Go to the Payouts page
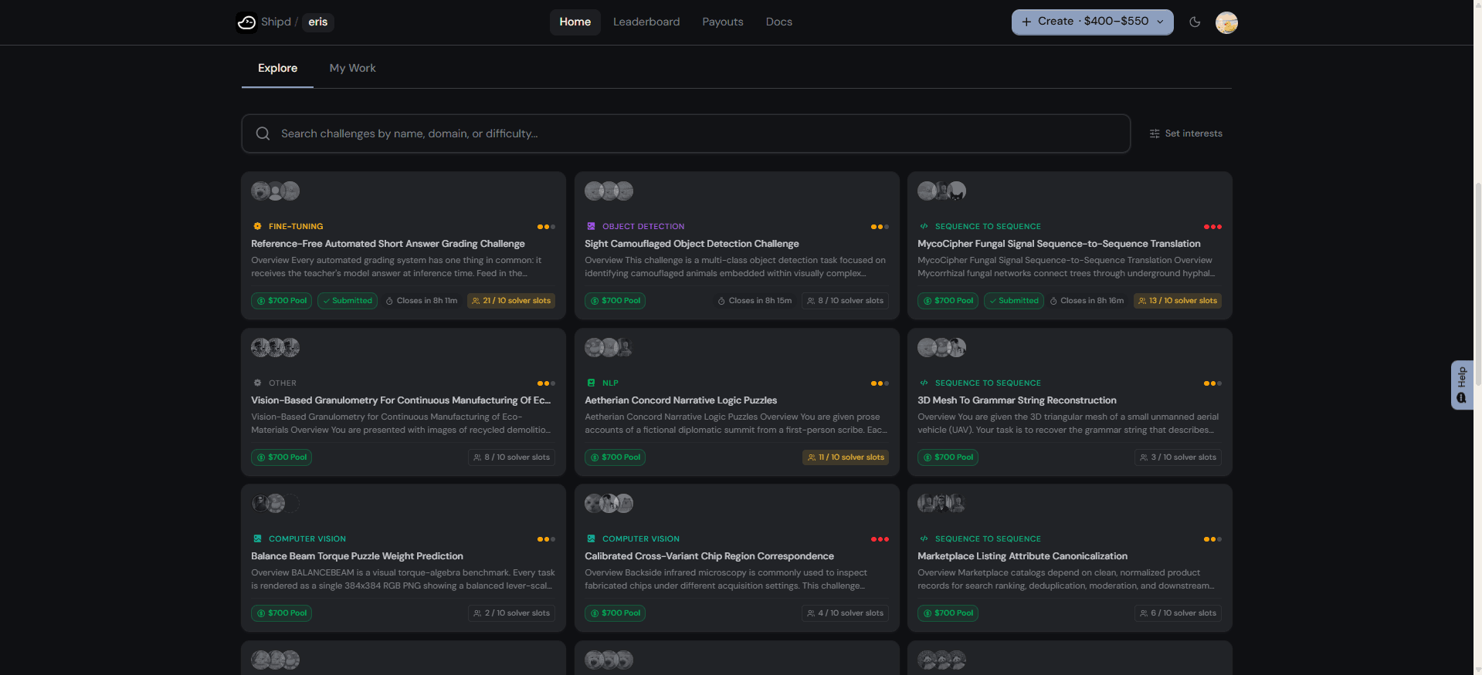The image size is (1482, 675). click(x=723, y=22)
